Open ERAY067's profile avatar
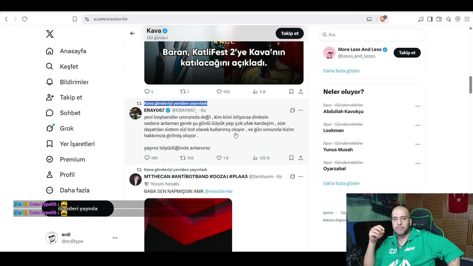This screenshot has width=473, height=266. 135,113
